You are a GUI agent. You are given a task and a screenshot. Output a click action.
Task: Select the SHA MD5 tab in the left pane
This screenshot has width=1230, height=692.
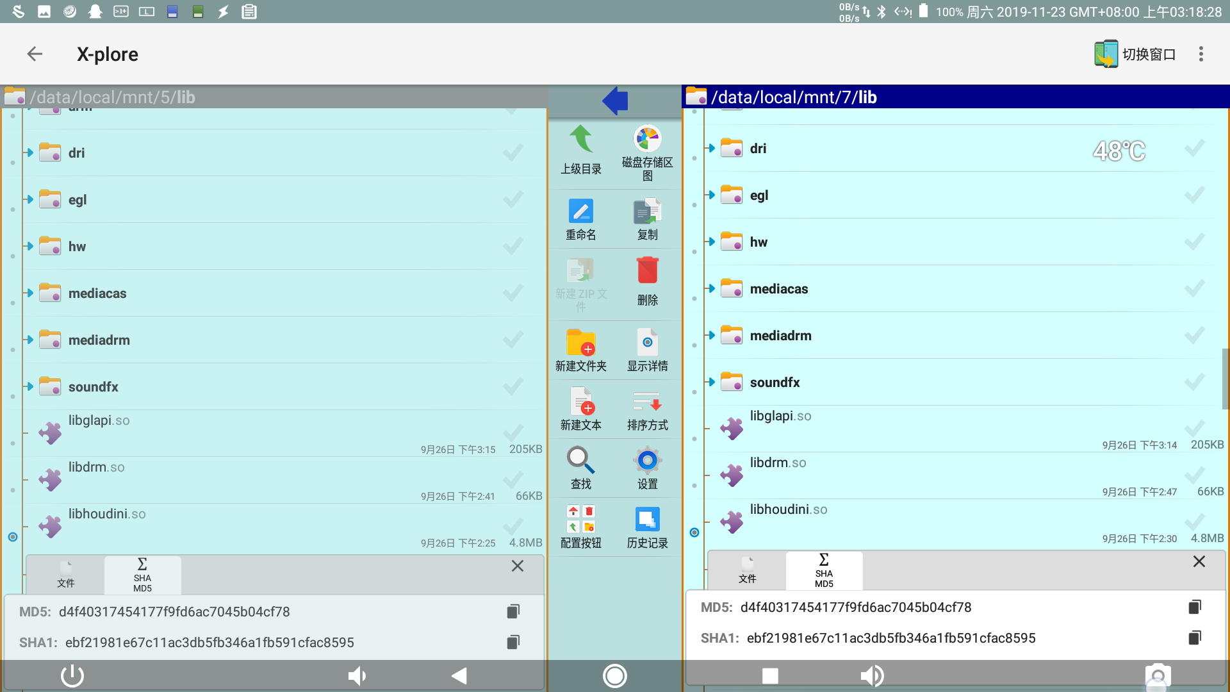pos(142,575)
